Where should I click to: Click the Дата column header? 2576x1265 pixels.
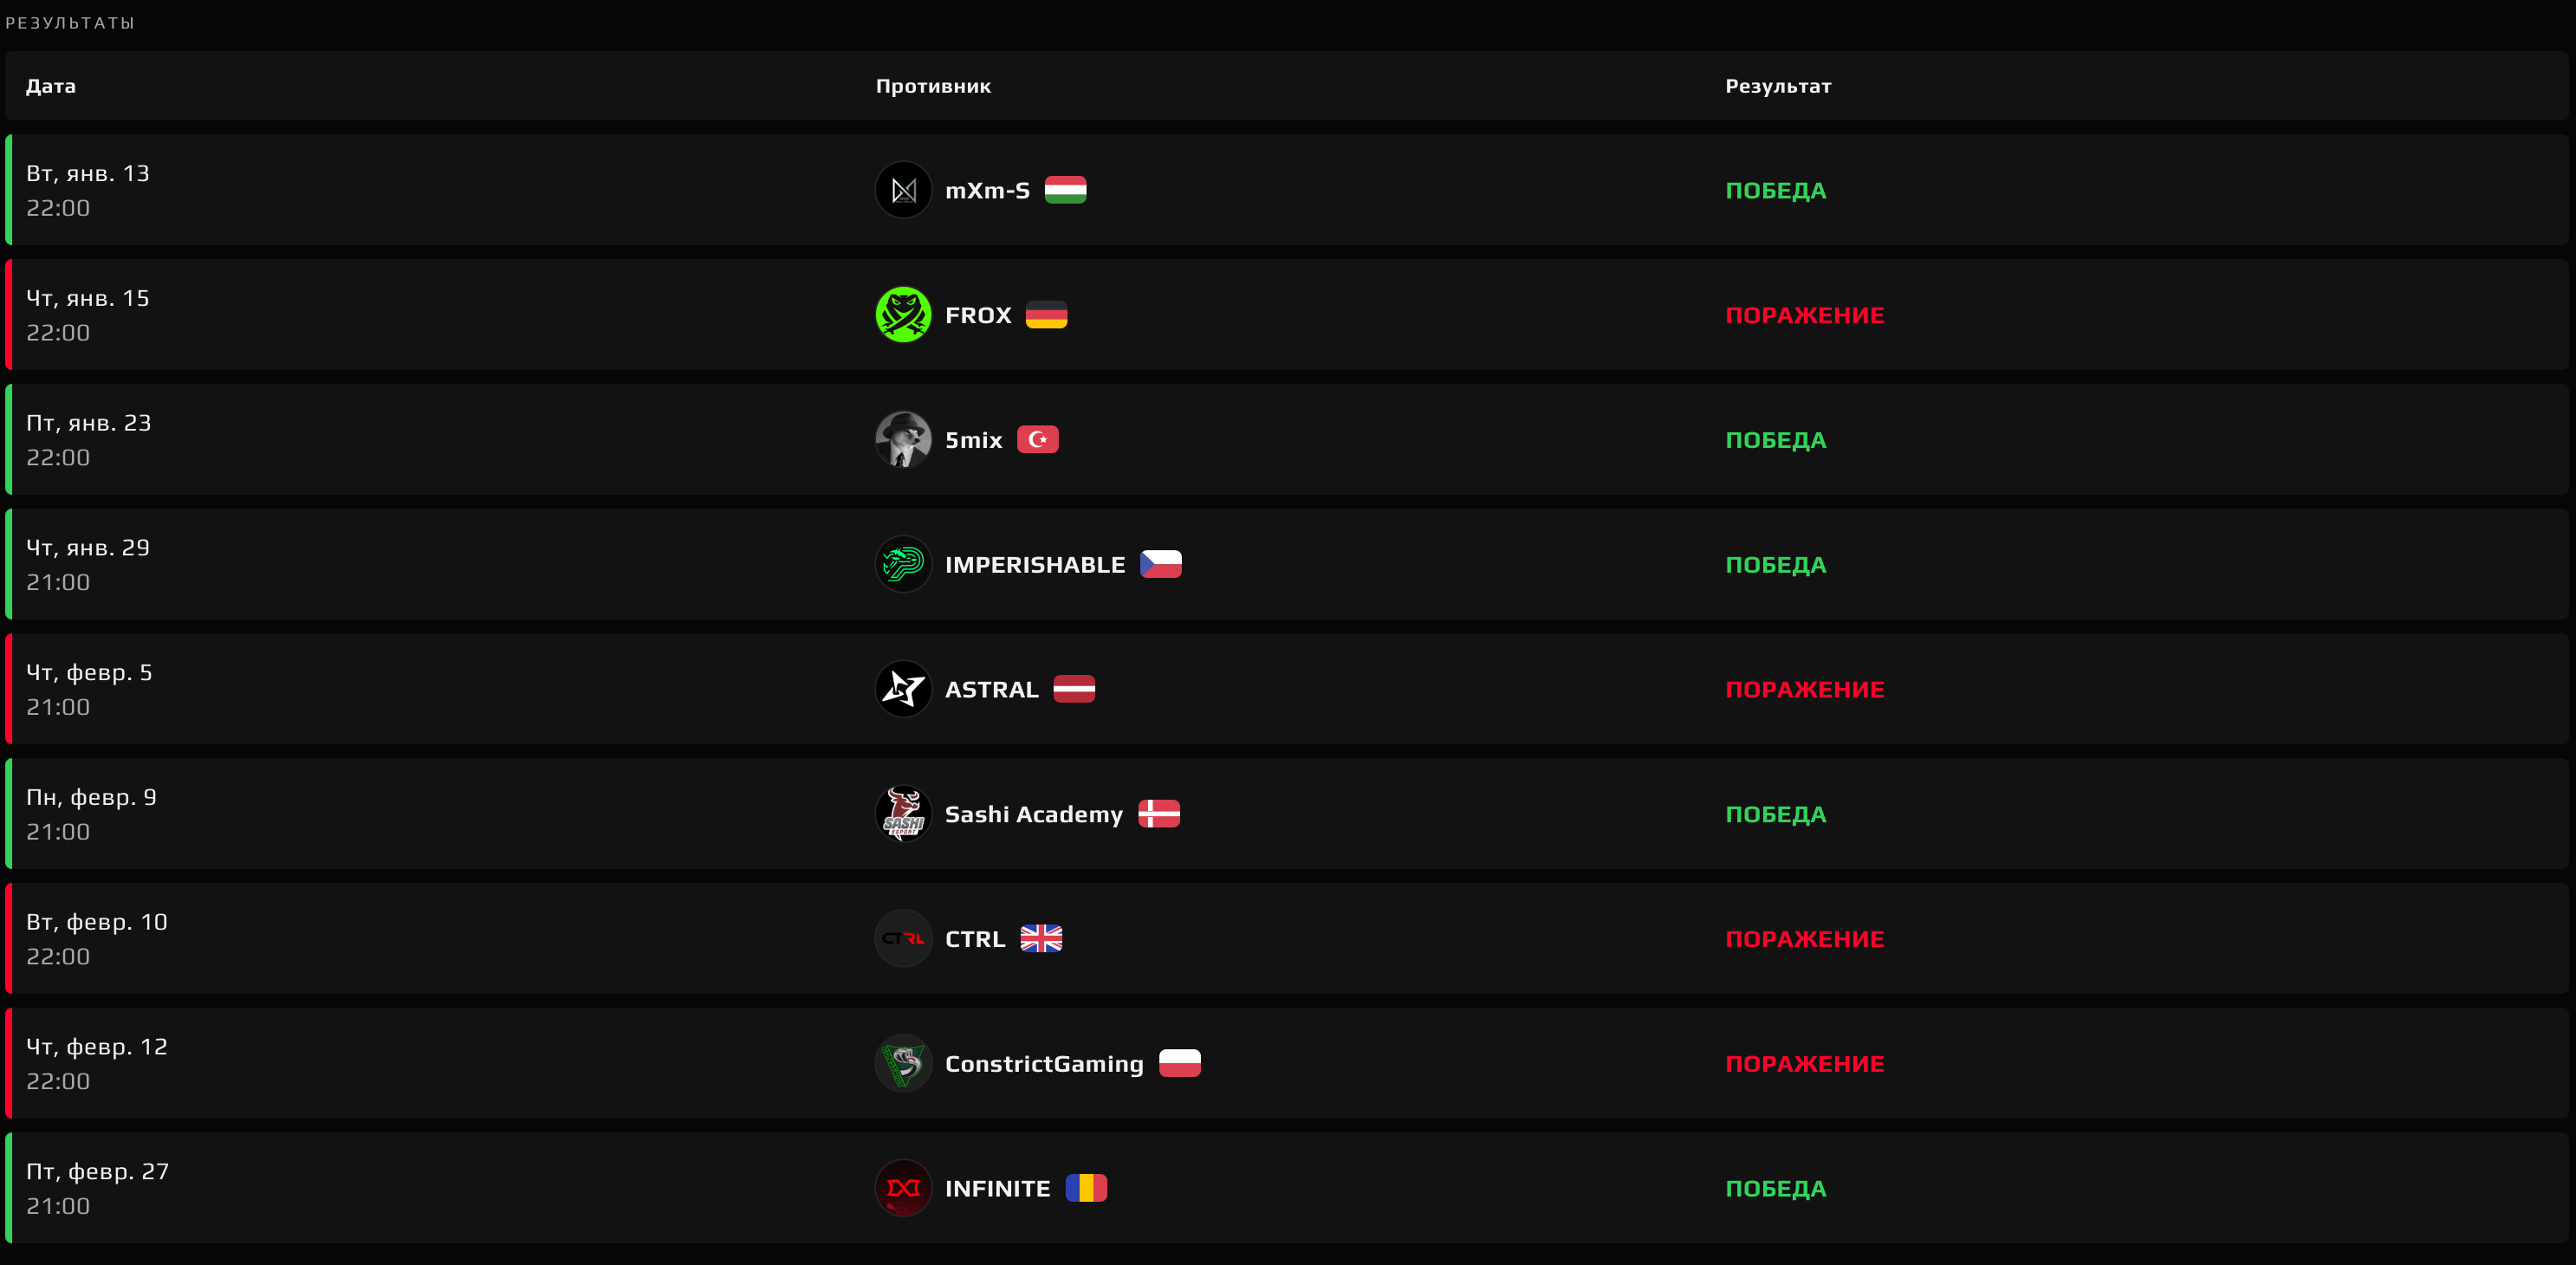[51, 86]
